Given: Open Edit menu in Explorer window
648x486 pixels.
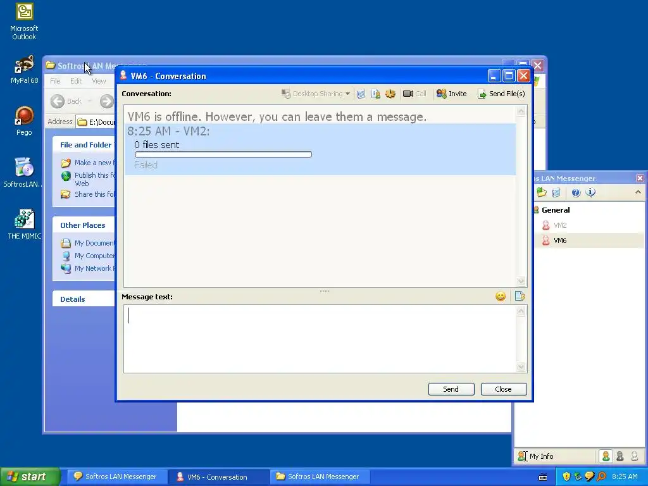Looking at the screenshot, I should [x=76, y=81].
